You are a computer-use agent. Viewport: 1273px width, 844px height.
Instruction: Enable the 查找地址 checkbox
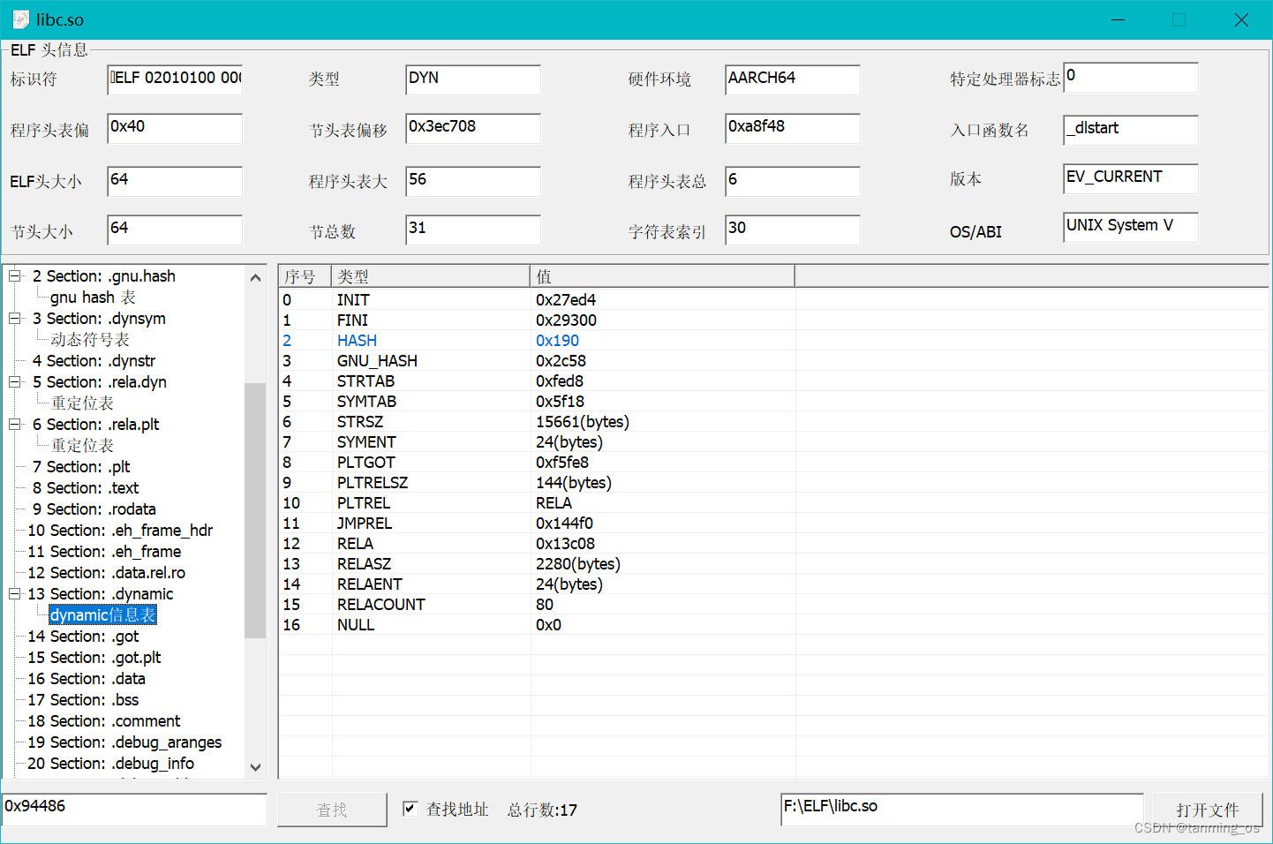[x=411, y=809]
